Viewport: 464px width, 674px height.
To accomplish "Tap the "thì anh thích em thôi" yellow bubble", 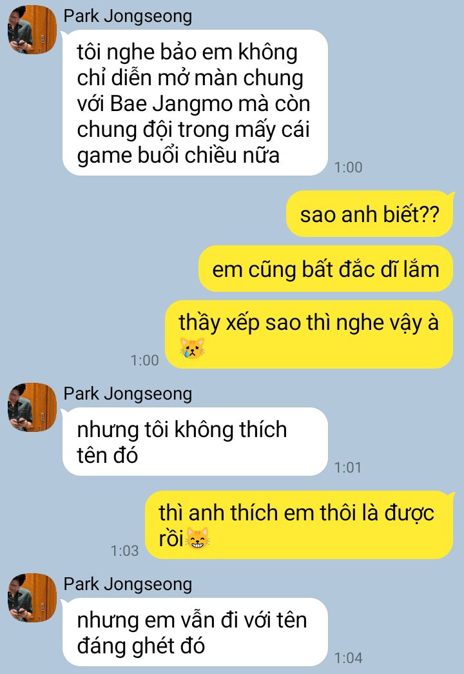I will [x=299, y=525].
